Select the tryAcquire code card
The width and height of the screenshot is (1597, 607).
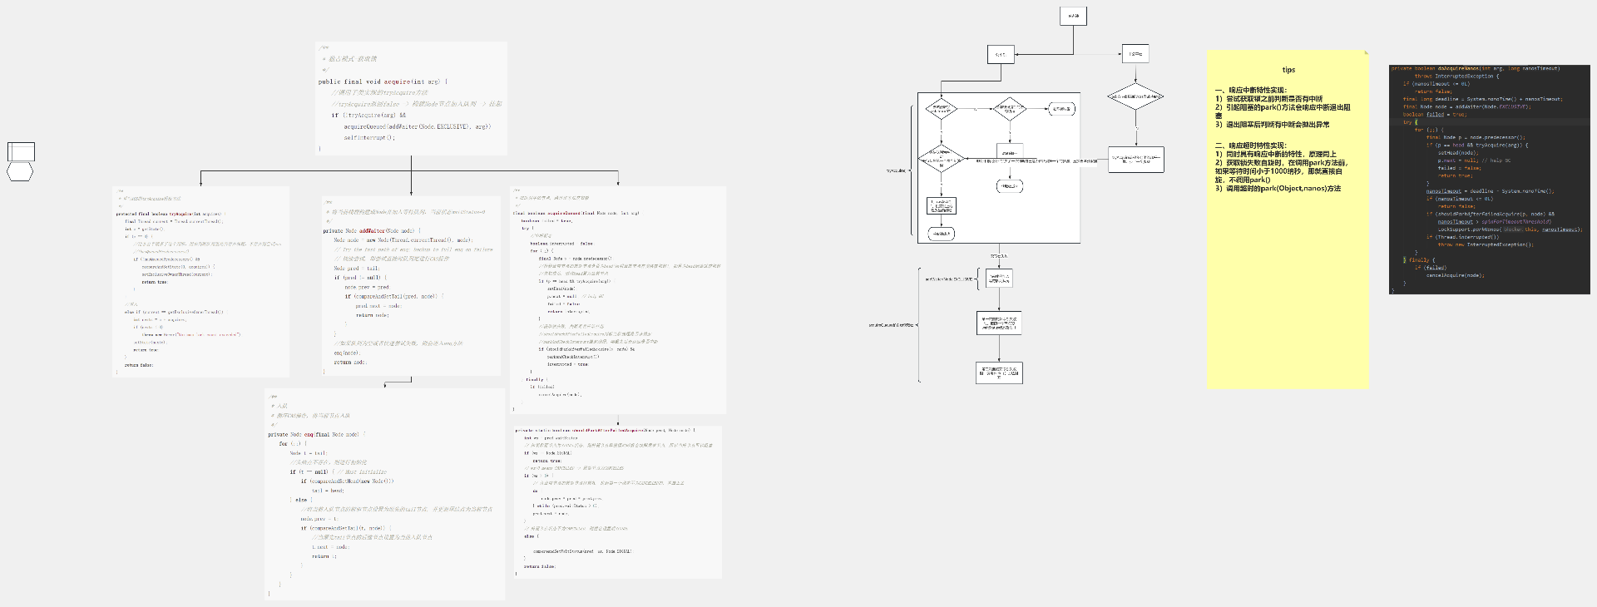click(x=200, y=282)
